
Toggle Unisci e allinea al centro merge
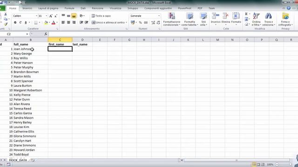[x=109, y=23]
